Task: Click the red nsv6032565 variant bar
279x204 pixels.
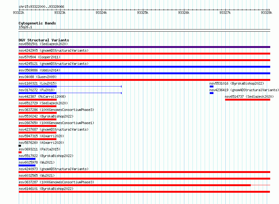Action: pos(144,179)
